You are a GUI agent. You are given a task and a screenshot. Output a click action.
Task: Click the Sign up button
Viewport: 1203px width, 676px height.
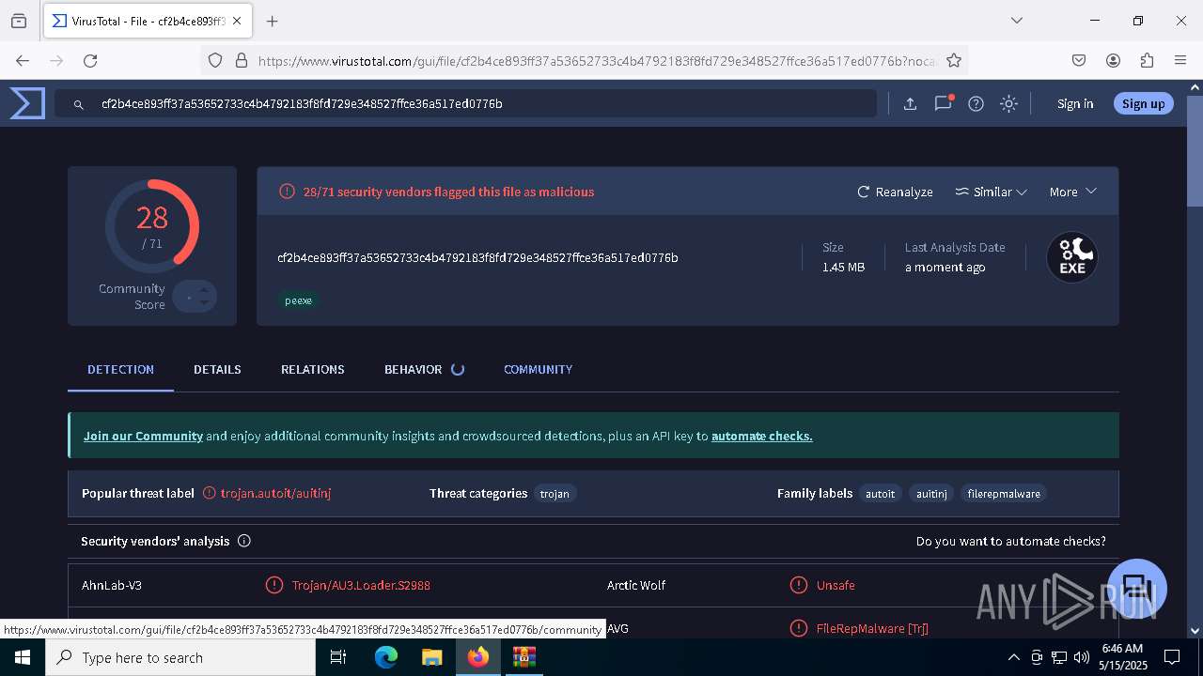pyautogui.click(x=1143, y=103)
